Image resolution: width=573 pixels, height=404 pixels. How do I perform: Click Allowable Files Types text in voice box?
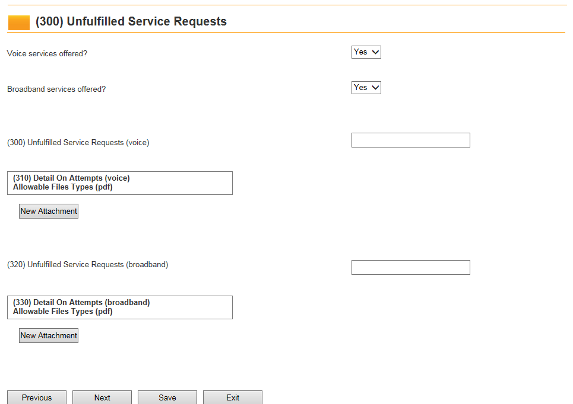pos(62,187)
